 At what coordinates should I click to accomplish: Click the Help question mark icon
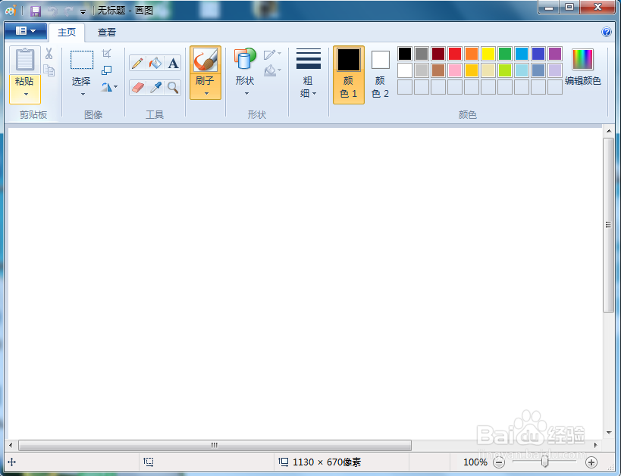click(606, 32)
